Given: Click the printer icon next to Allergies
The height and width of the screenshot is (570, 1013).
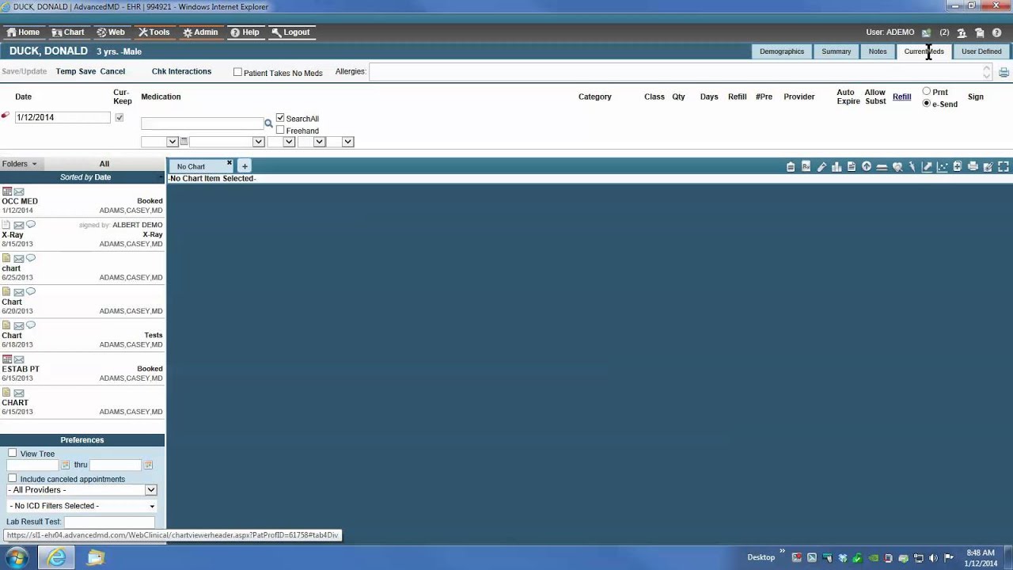Looking at the screenshot, I should tap(1004, 73).
